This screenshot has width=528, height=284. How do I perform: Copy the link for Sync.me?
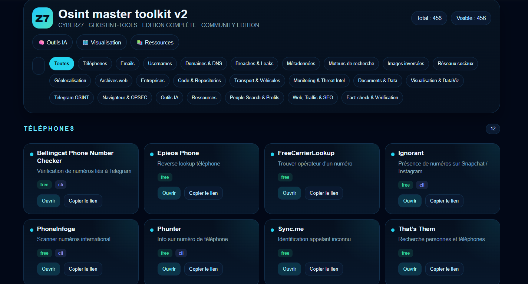[324, 269]
